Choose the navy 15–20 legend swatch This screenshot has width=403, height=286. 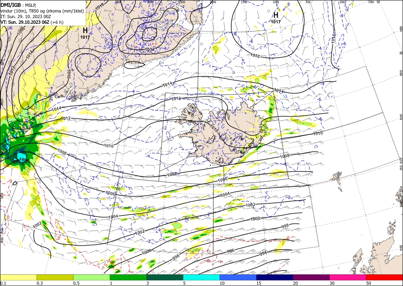click(x=275, y=277)
